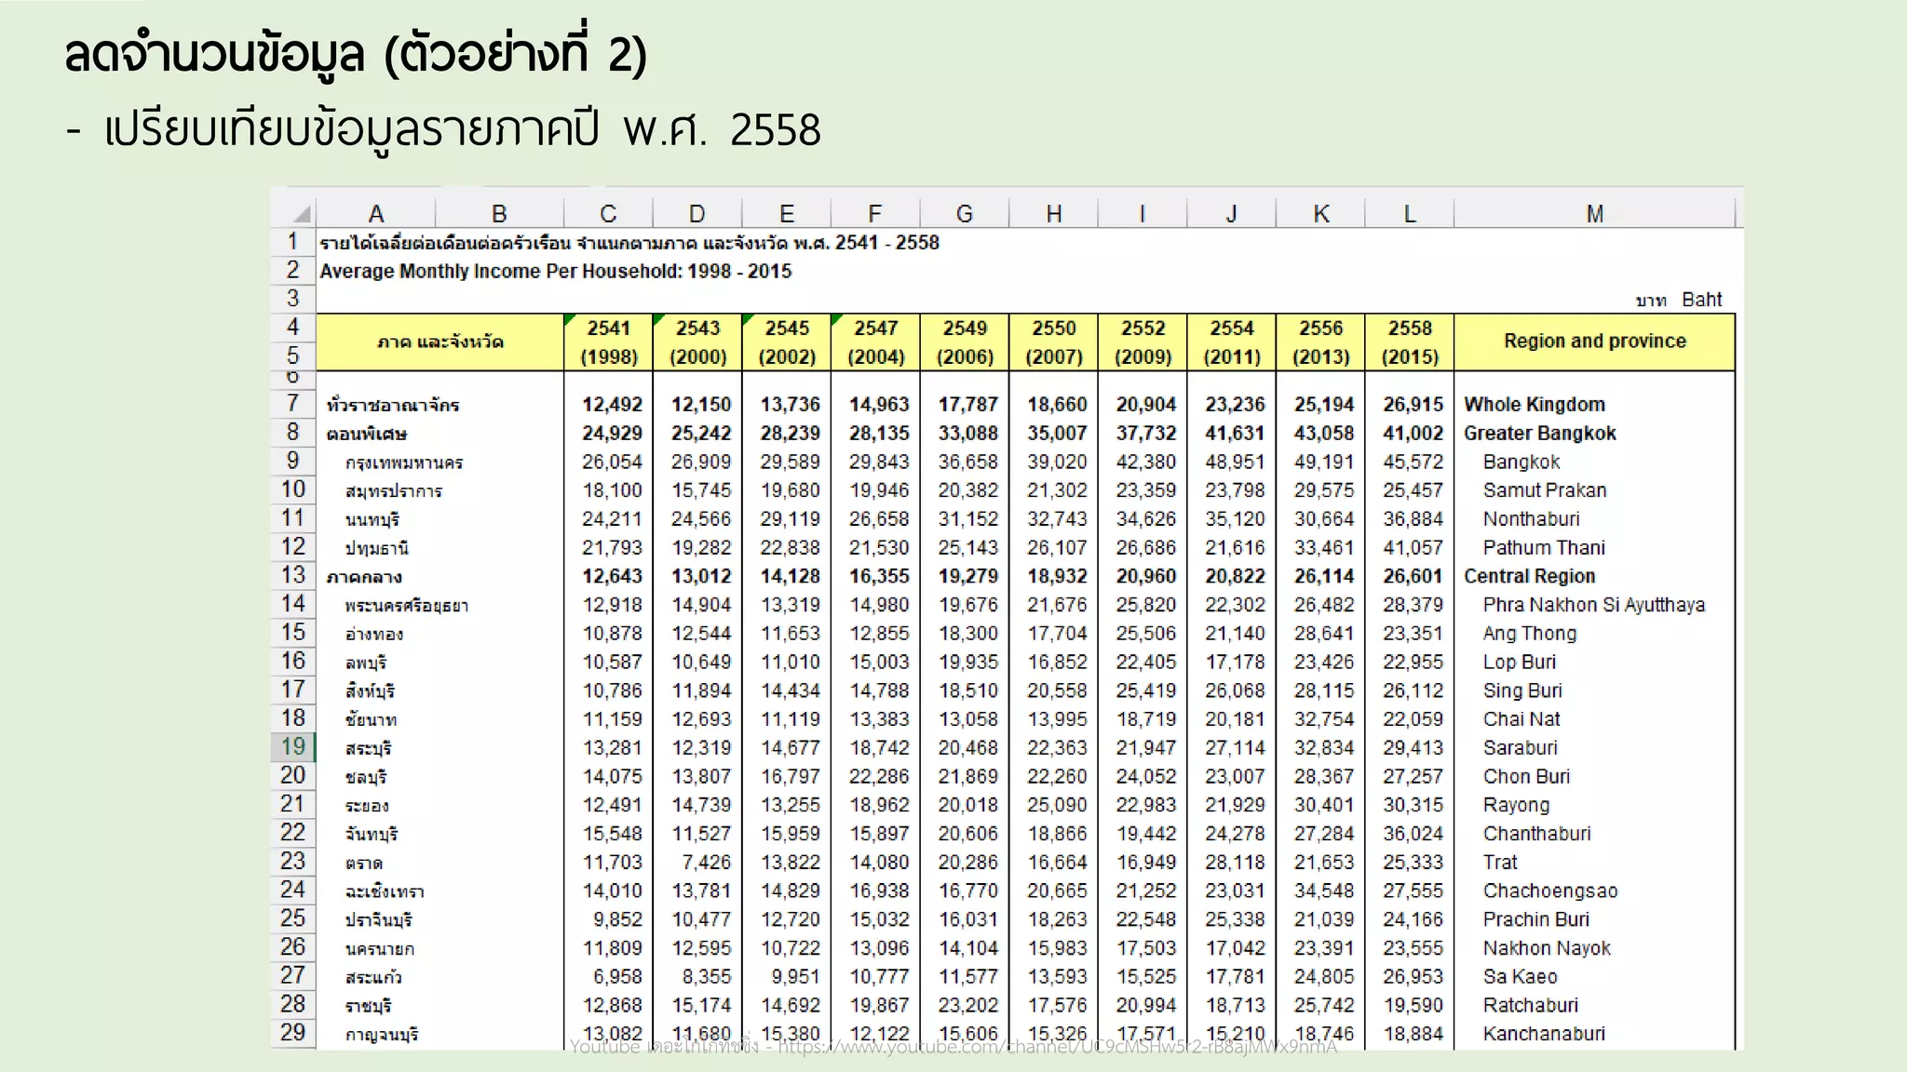Click row 19 header
1907x1072 pixels.
pyautogui.click(x=292, y=746)
